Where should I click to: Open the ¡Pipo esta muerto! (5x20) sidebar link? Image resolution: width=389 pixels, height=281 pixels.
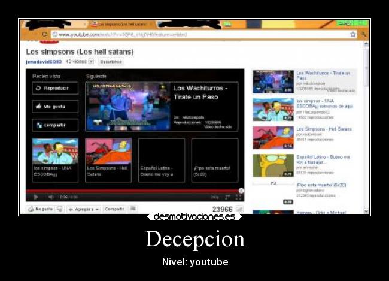(x=321, y=185)
